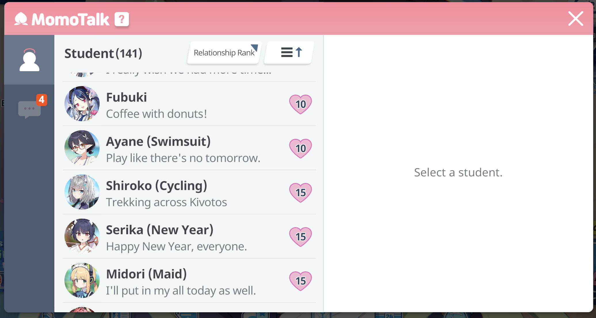Select Fubuki's avatar portrait
Image resolution: width=596 pixels, height=318 pixels.
tap(82, 104)
